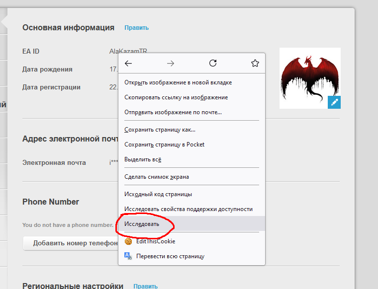
Task: Click the Основная информация heading
Action: [x=68, y=27]
